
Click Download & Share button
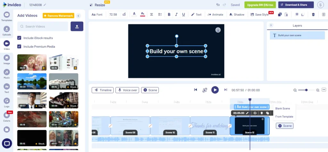(296, 5)
